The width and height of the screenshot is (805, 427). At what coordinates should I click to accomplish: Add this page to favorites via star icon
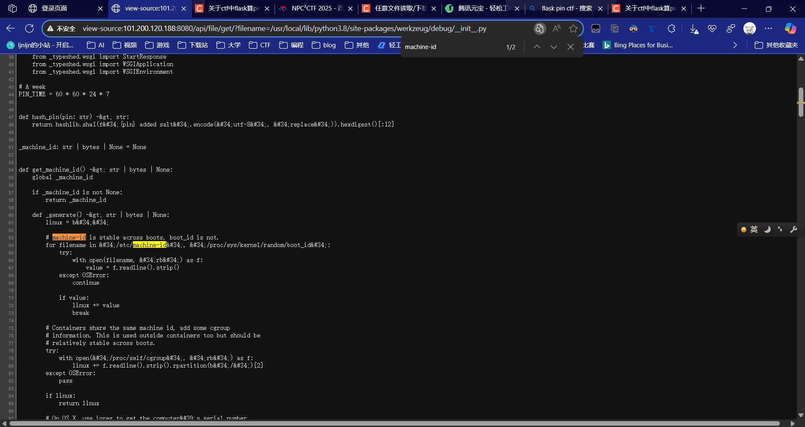pyautogui.click(x=574, y=28)
